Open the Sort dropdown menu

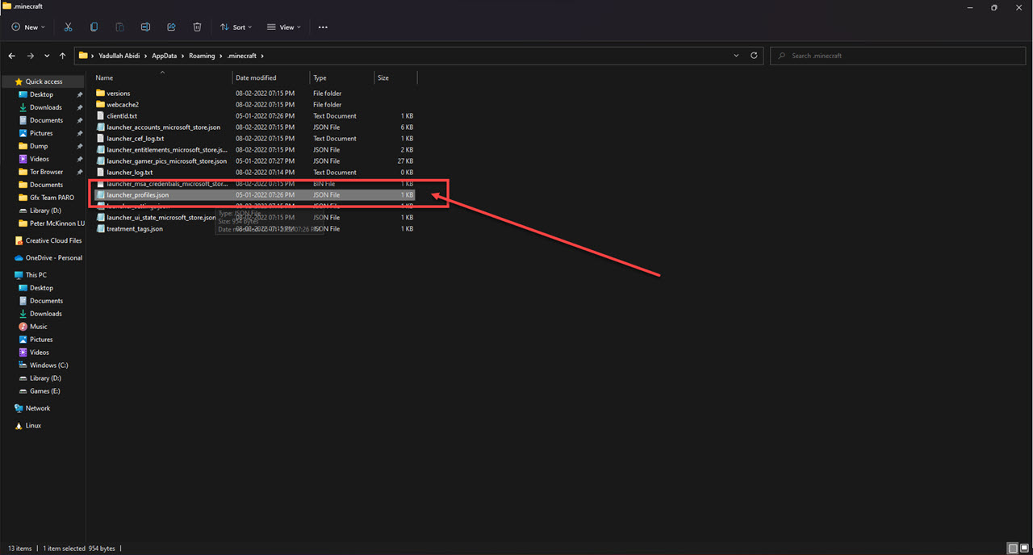(236, 27)
